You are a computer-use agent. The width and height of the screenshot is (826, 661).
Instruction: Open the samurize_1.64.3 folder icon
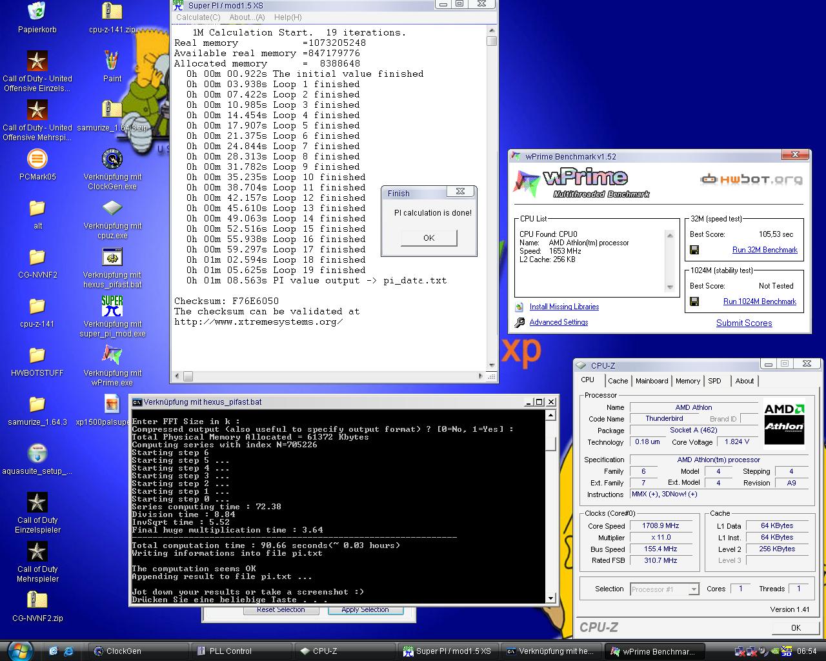[x=37, y=404]
